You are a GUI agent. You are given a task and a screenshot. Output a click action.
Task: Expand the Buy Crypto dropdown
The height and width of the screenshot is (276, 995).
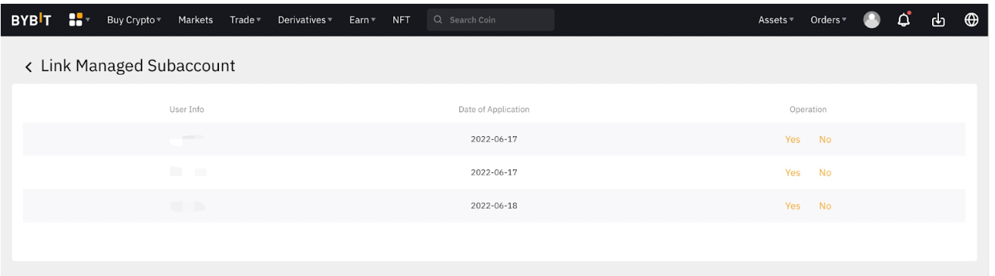coord(134,20)
